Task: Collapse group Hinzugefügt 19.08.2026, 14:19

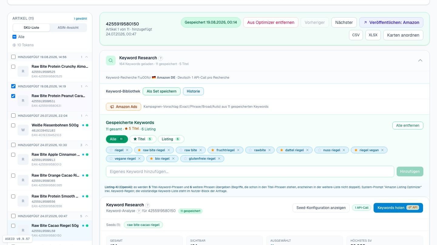Action: click(86, 86)
